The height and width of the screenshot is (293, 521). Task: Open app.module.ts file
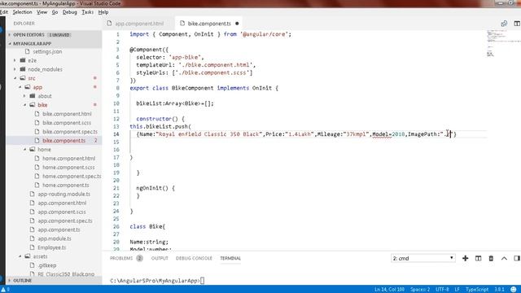tap(55, 238)
